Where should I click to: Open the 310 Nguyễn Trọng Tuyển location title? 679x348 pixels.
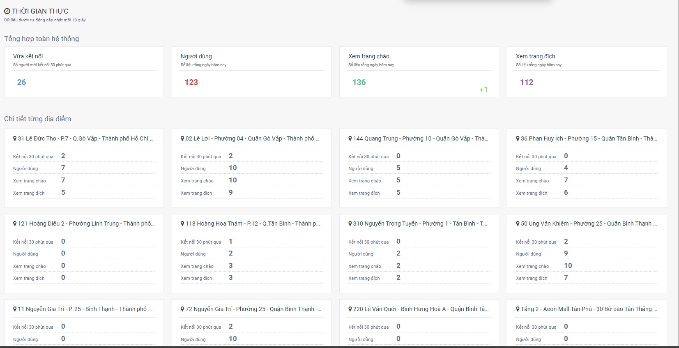[x=420, y=224]
